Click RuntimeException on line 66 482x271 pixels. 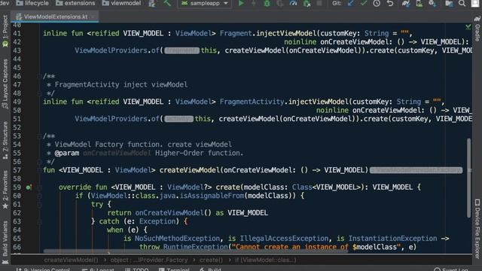tap(196, 247)
